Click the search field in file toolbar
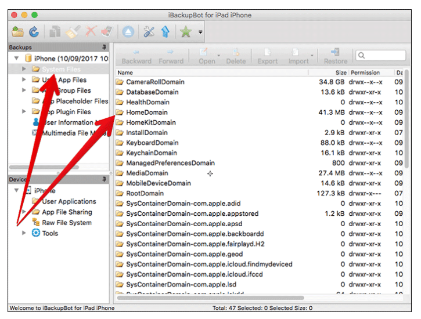Viewport: 421px width, 319px height. (x=382, y=56)
